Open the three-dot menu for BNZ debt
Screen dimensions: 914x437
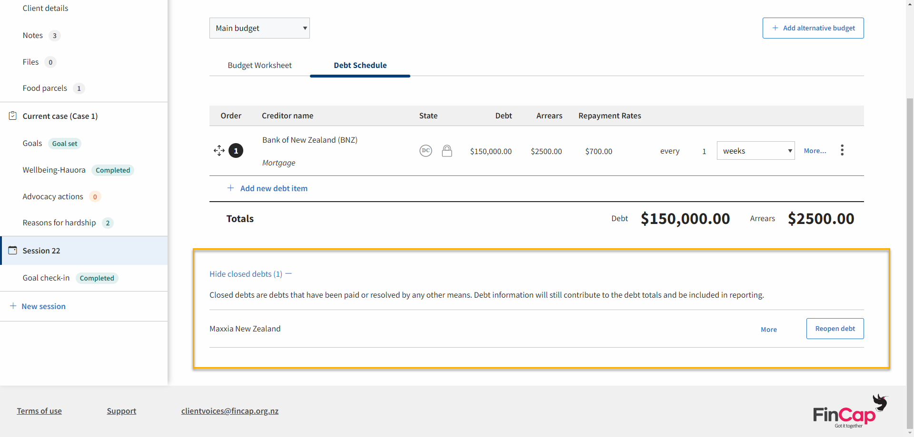842,150
